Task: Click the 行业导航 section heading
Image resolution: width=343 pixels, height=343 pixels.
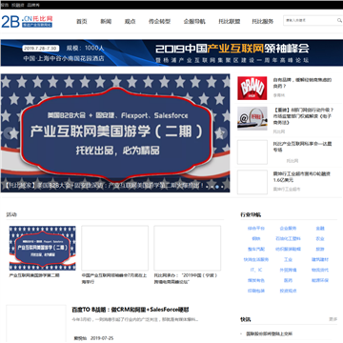Action: pos(251,214)
